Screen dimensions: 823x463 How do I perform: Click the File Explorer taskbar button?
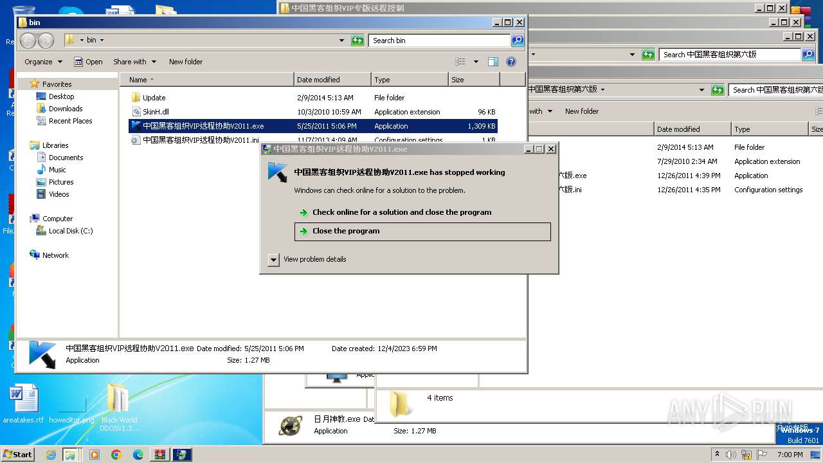(70, 455)
